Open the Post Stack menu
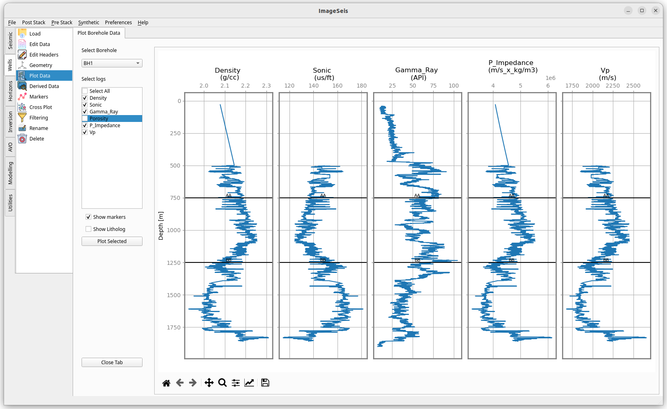The height and width of the screenshot is (409, 667). (x=34, y=23)
